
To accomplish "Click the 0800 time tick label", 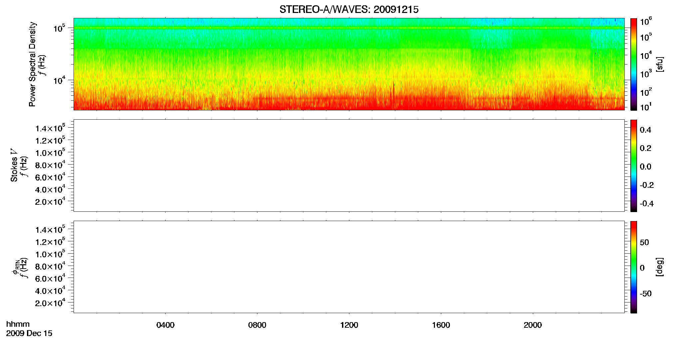I will click(x=257, y=325).
